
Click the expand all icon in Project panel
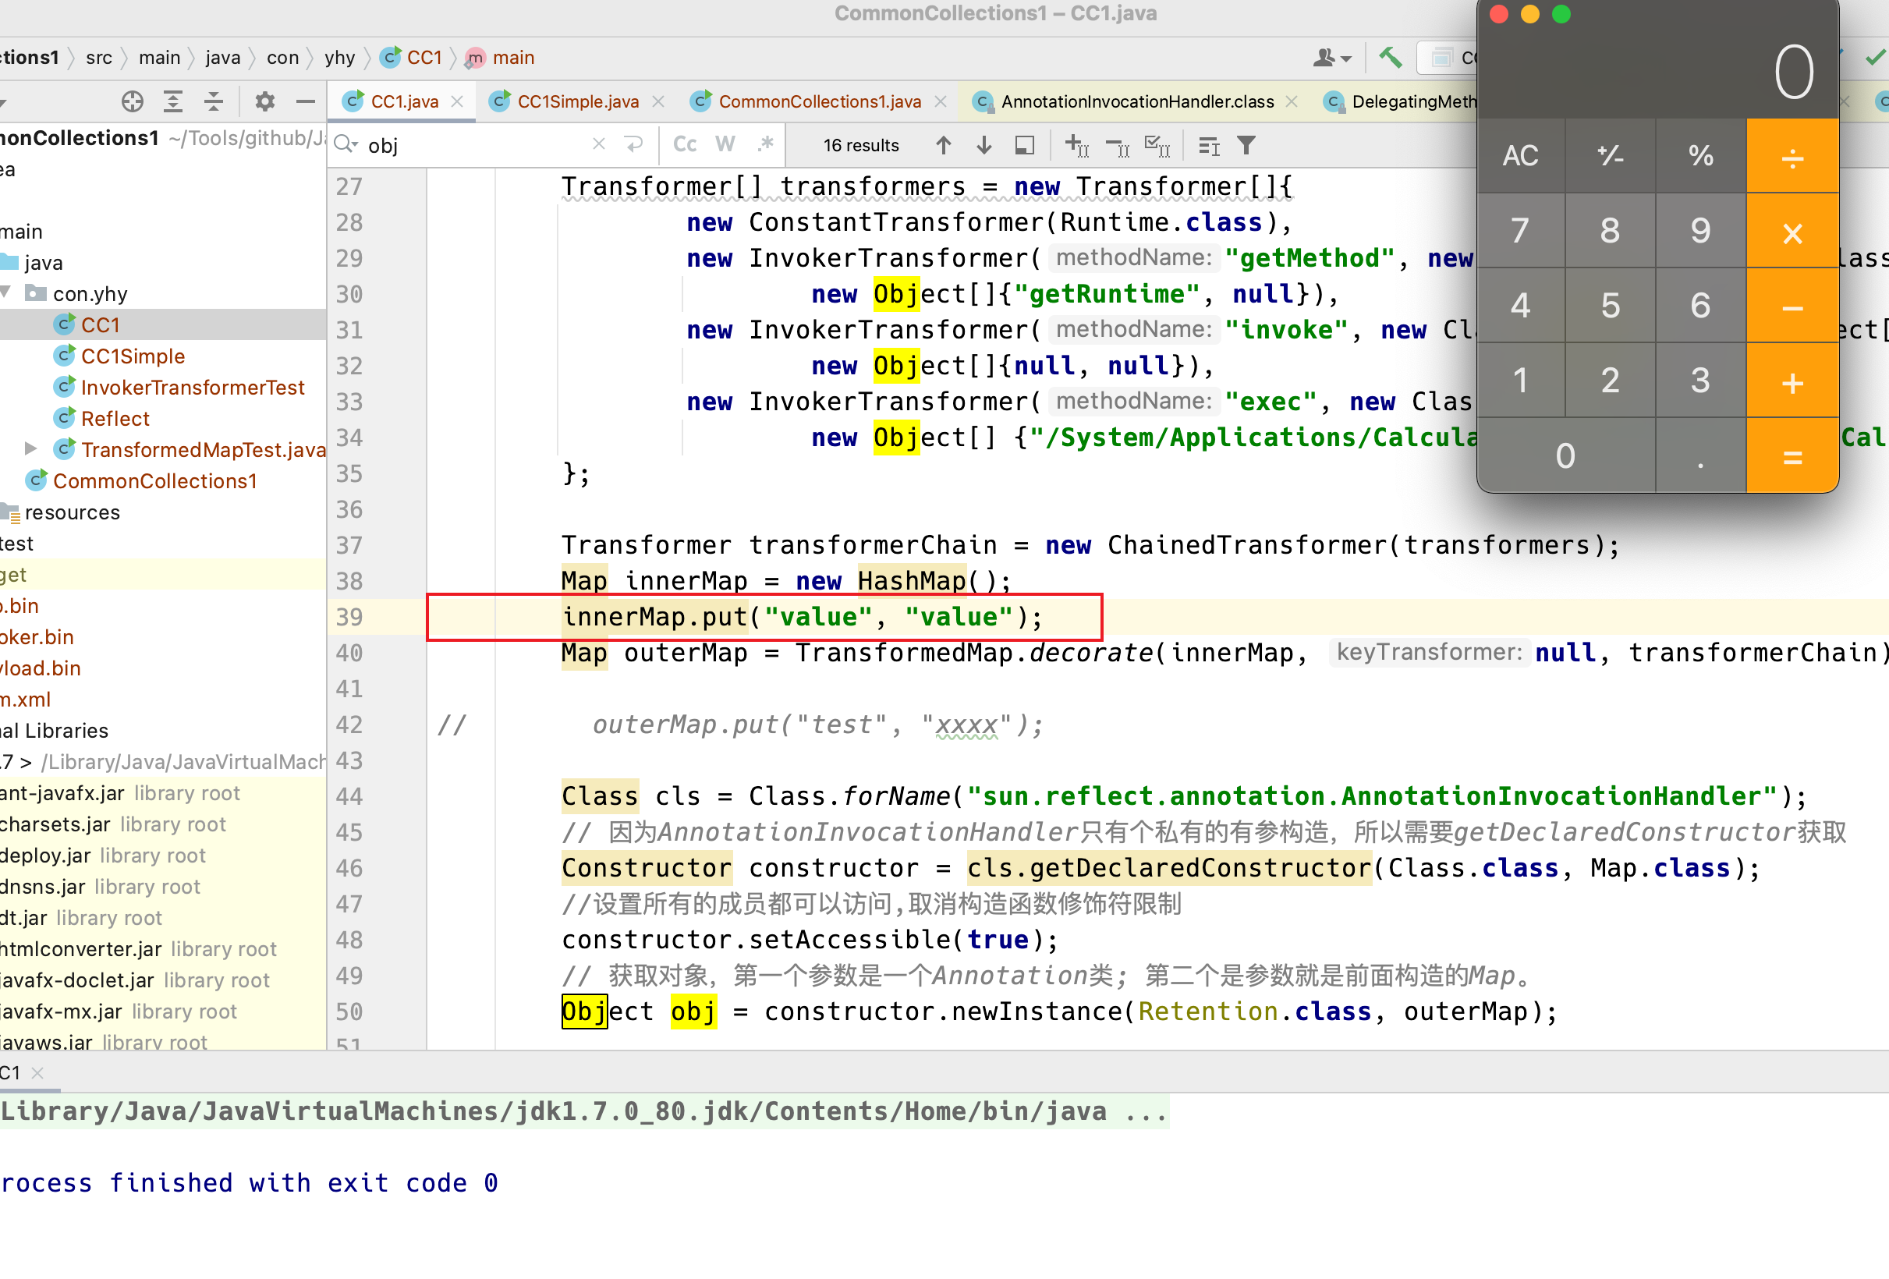(173, 101)
